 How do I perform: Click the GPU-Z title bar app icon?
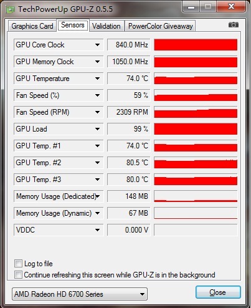10,9
